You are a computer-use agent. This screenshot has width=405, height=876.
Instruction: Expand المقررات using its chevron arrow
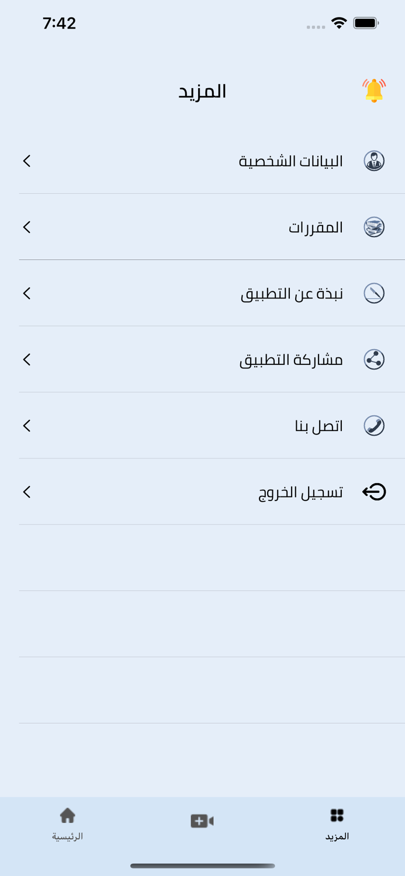pos(26,228)
